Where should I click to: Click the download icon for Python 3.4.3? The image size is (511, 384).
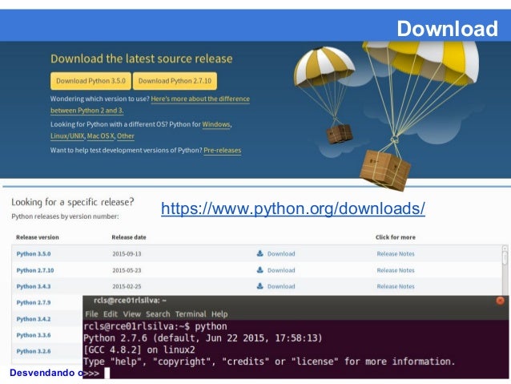pyautogui.click(x=260, y=286)
